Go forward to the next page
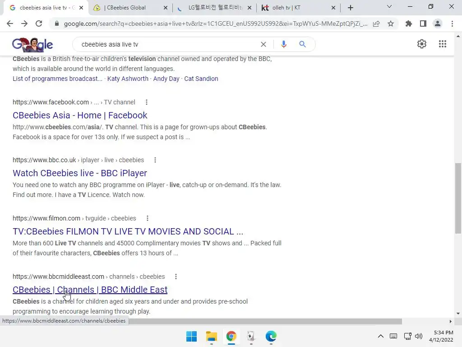The width and height of the screenshot is (462, 347). 24,23
